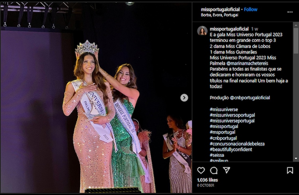Open the #missuniverse hashtag
Viewport: 299px width, 195px height.
pyautogui.click(x=224, y=109)
